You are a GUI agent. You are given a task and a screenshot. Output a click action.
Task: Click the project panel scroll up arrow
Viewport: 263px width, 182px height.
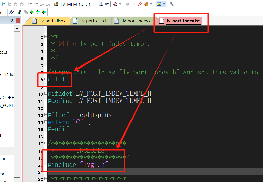click(x=17, y=29)
